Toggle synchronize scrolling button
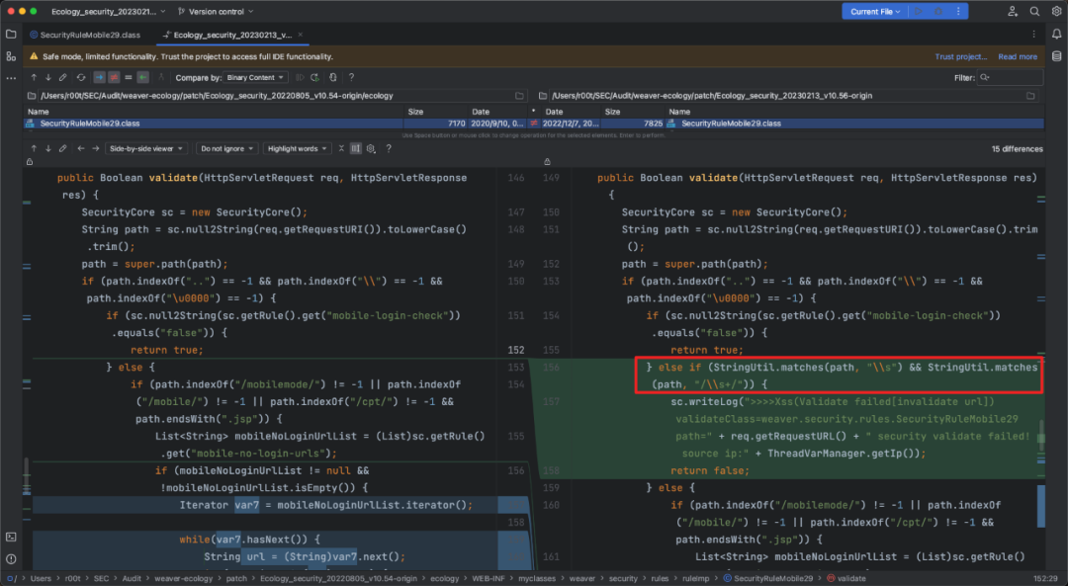1068x586 pixels. 356,148
